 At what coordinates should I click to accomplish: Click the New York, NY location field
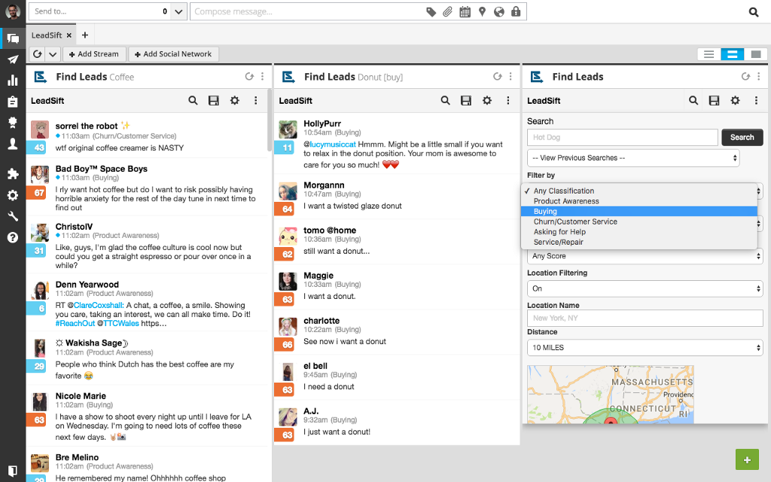tap(645, 319)
